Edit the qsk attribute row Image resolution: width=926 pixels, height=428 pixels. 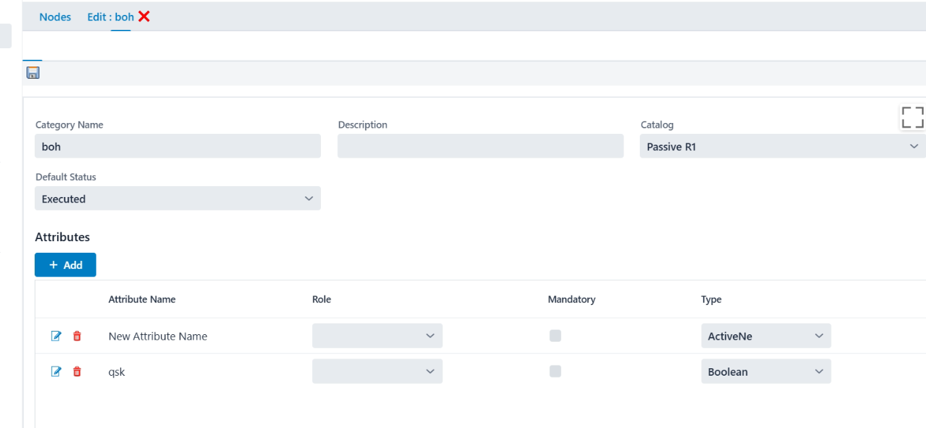click(x=56, y=372)
